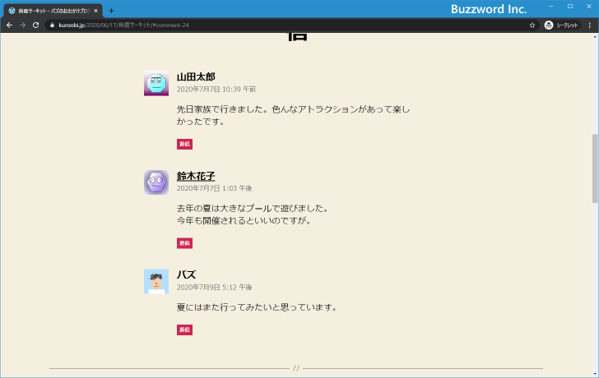Click the browser forward arrow

[22, 25]
